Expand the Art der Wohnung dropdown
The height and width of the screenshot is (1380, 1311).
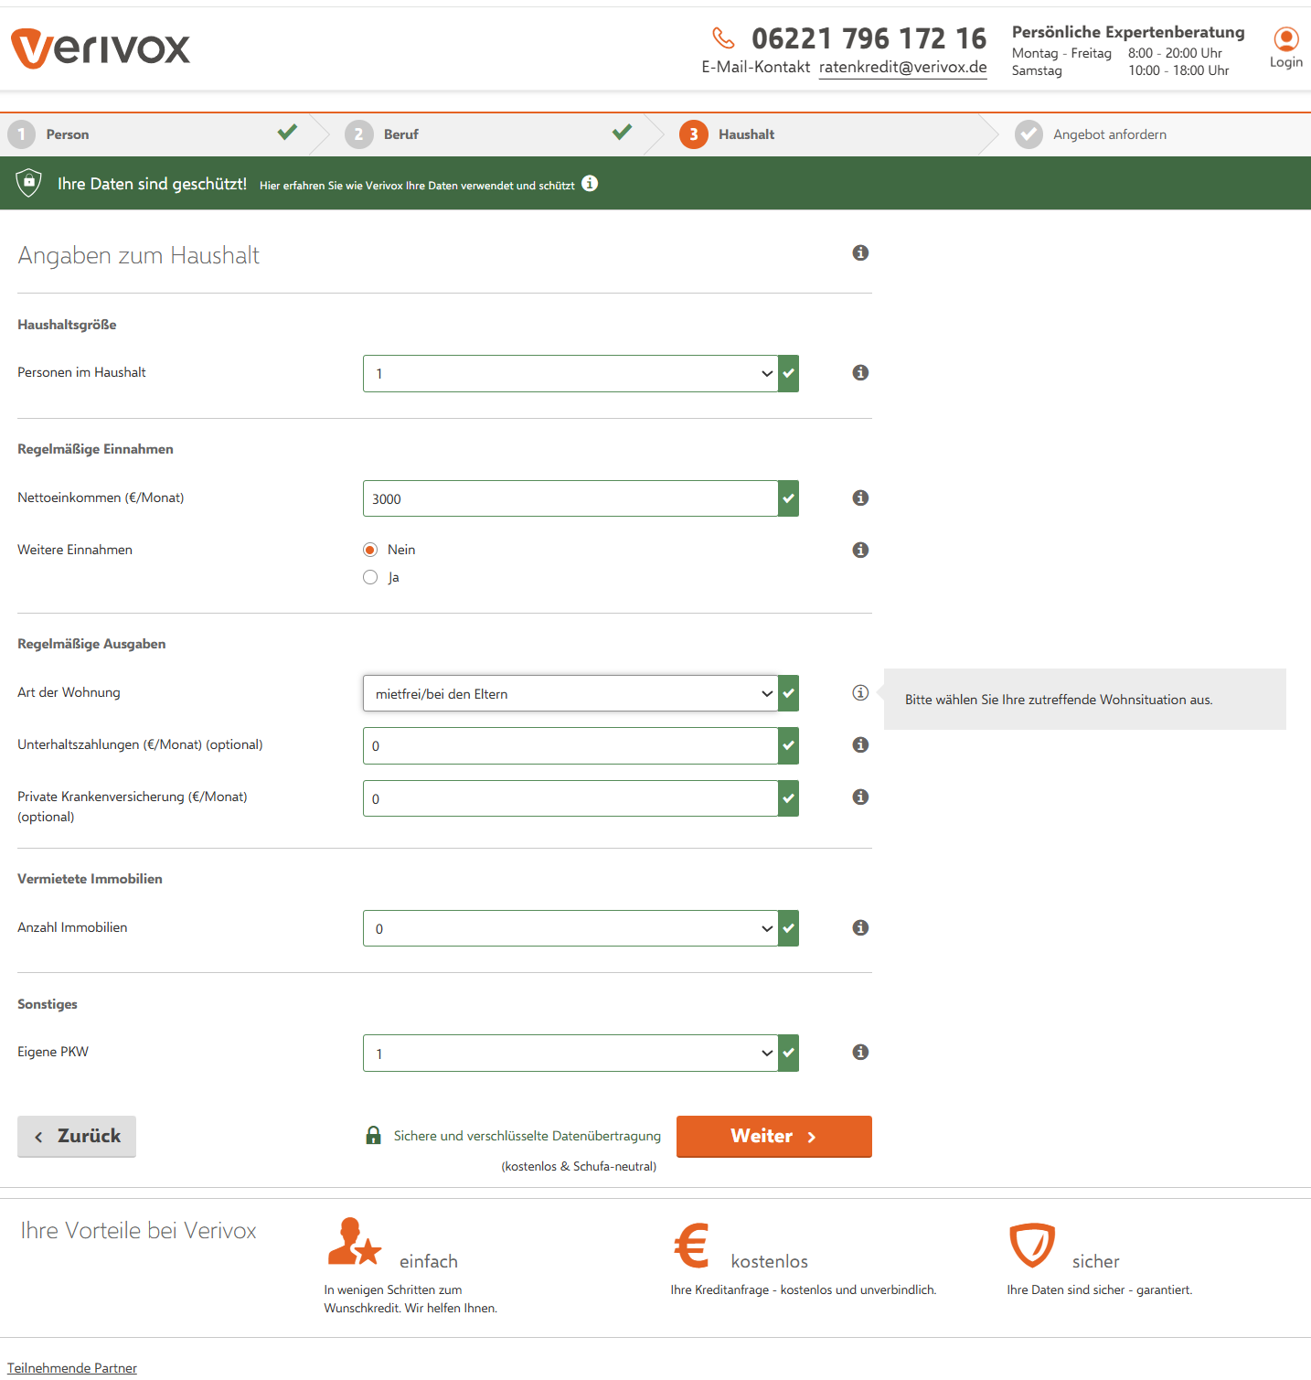click(x=570, y=694)
